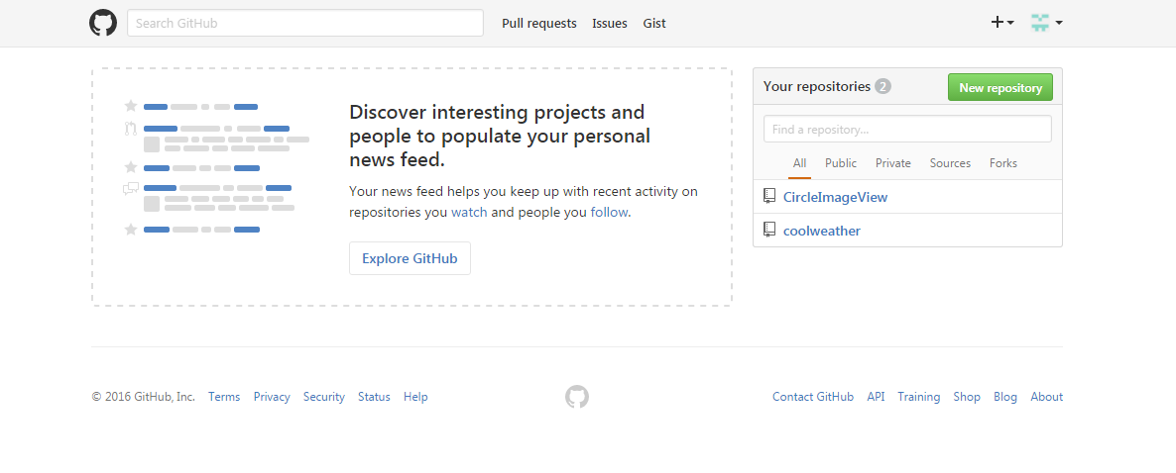Open the API footer link
The height and width of the screenshot is (473, 1176).
pos(876,397)
